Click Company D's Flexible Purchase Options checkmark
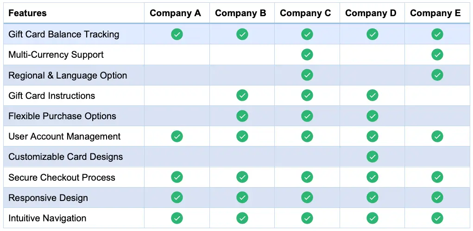Image resolution: width=473 pixels, height=231 pixels. [372, 116]
